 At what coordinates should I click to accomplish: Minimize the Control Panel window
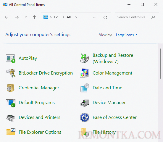click(x=129, y=4)
